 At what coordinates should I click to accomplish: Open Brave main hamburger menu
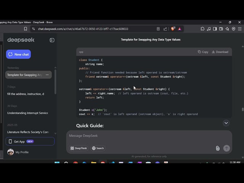240,29
